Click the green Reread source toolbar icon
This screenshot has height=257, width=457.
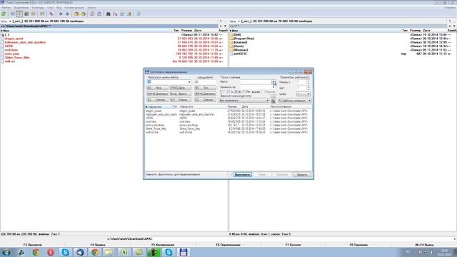point(4,14)
